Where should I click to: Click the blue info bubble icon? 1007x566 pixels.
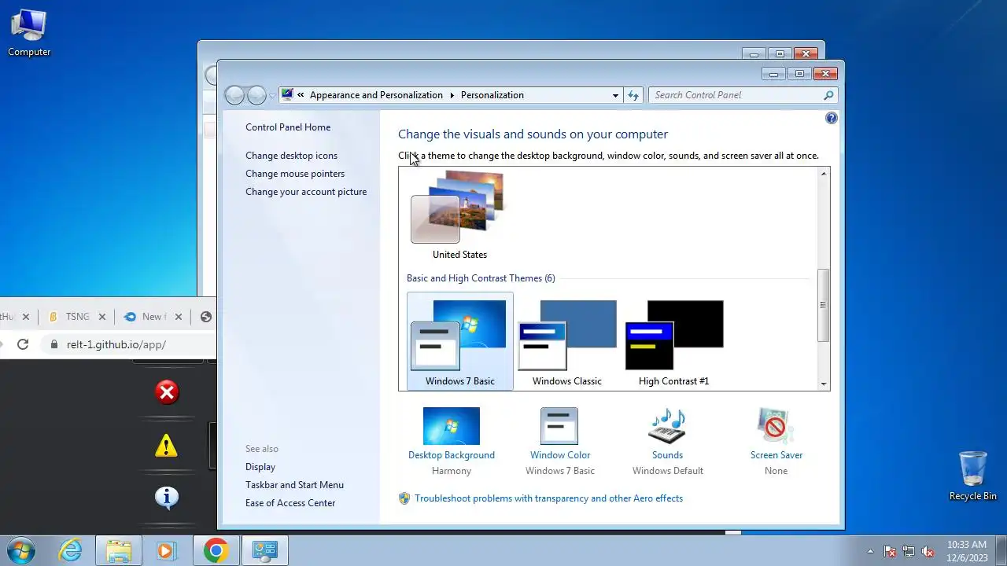(166, 497)
